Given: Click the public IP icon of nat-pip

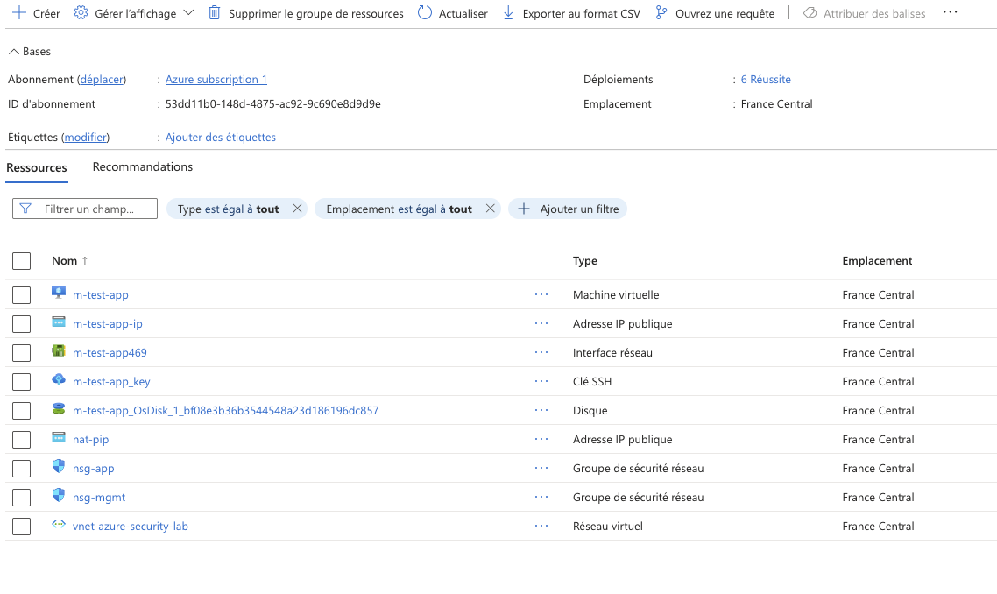Looking at the screenshot, I should pos(59,437).
